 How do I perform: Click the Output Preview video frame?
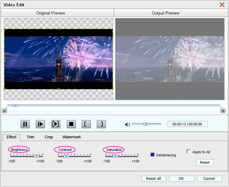click(170, 59)
